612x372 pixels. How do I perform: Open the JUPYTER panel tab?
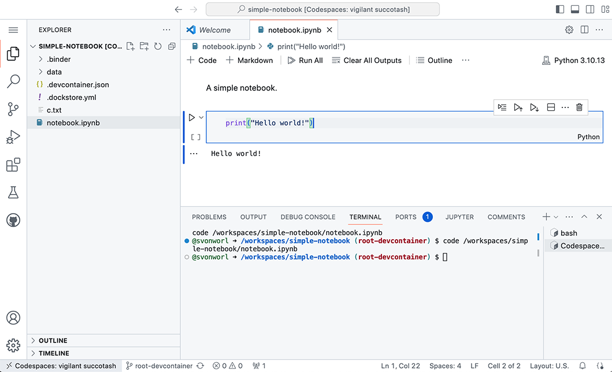pos(459,217)
